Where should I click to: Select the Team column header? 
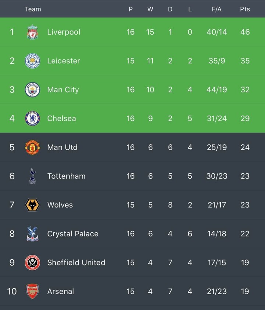click(x=33, y=9)
